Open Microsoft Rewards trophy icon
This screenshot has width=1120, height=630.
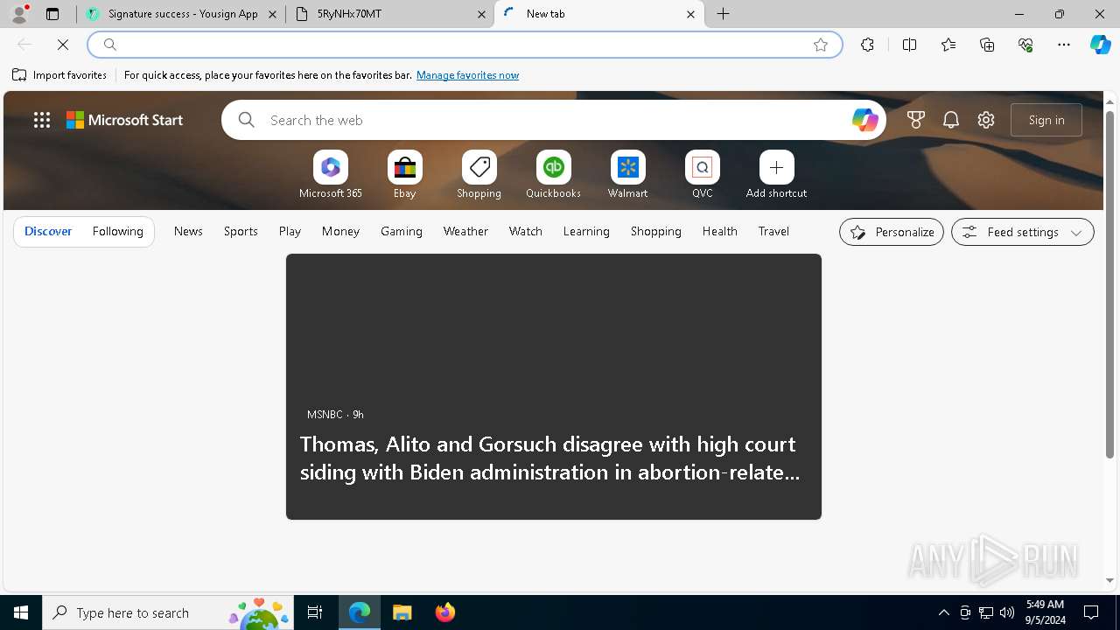916,120
